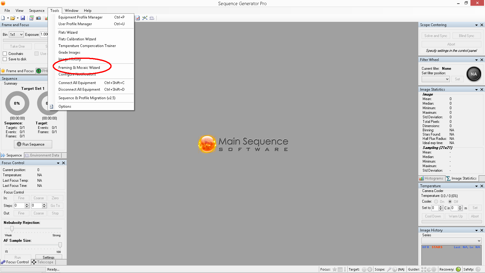Open the Filter Wheel panel dropdown arrow
This screenshot has width=485, height=273.
point(477,60)
